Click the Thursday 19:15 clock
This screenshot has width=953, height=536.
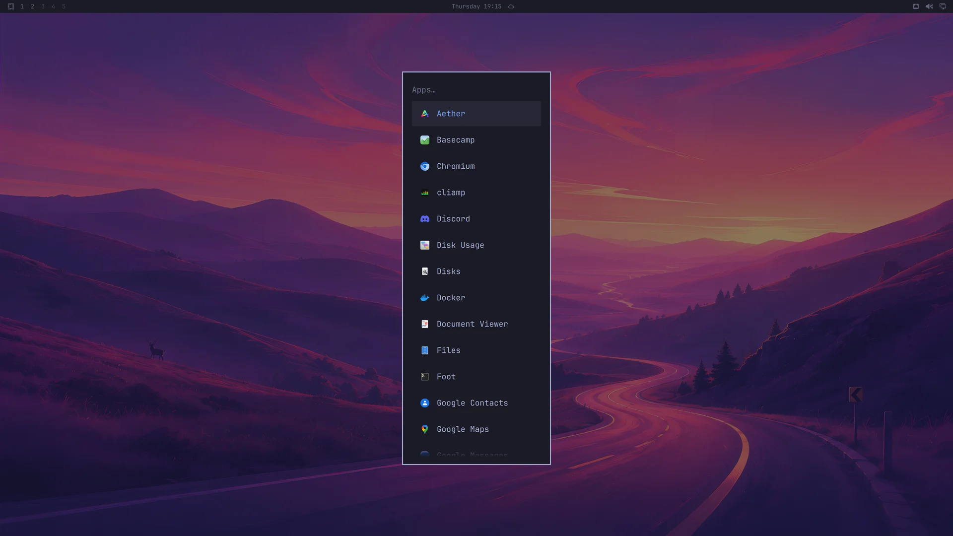[x=476, y=6]
